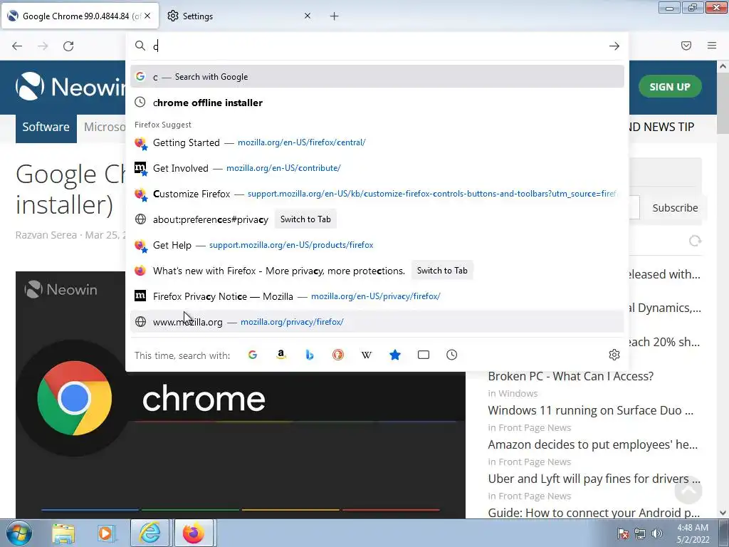
Task: Select the www.mozilla.org suggestion row
Action: tap(377, 321)
